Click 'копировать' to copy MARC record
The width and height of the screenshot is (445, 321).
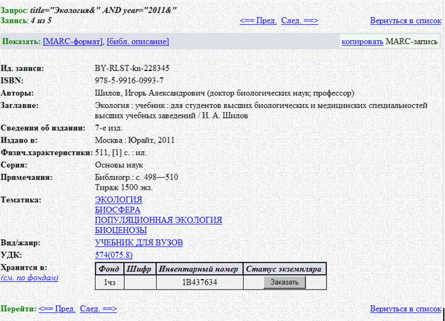coord(362,41)
